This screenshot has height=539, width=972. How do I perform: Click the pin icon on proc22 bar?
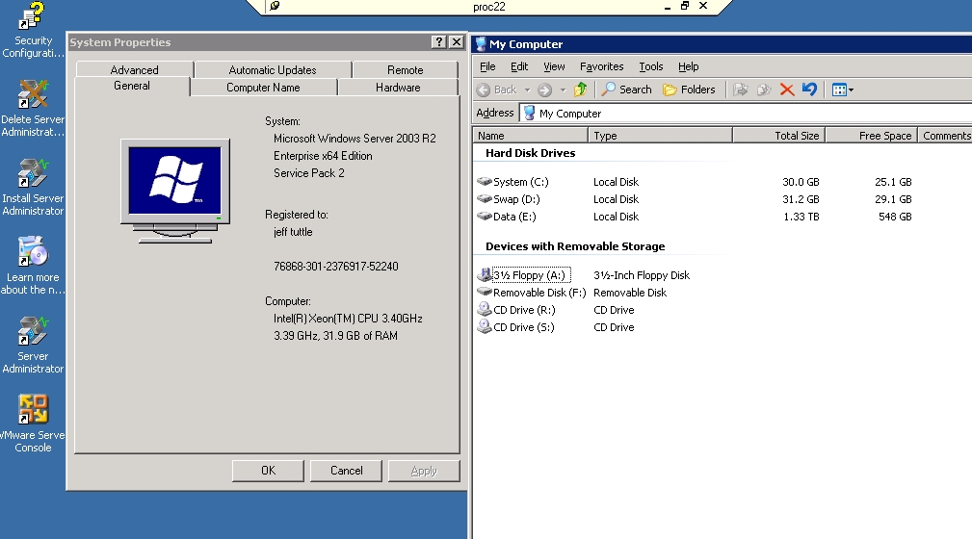click(275, 6)
